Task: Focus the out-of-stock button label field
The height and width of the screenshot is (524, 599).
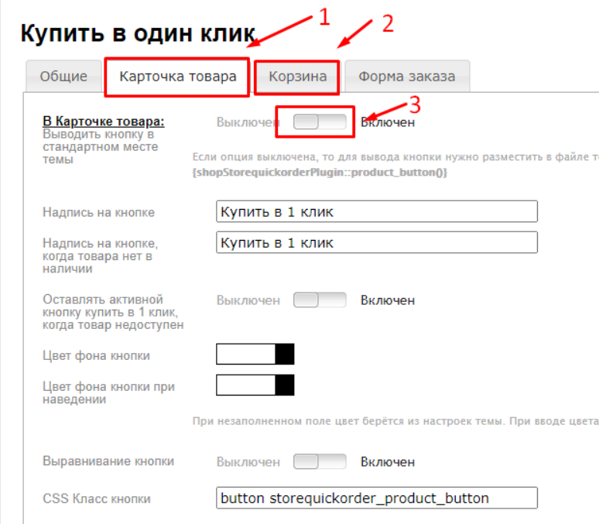Action: point(376,242)
